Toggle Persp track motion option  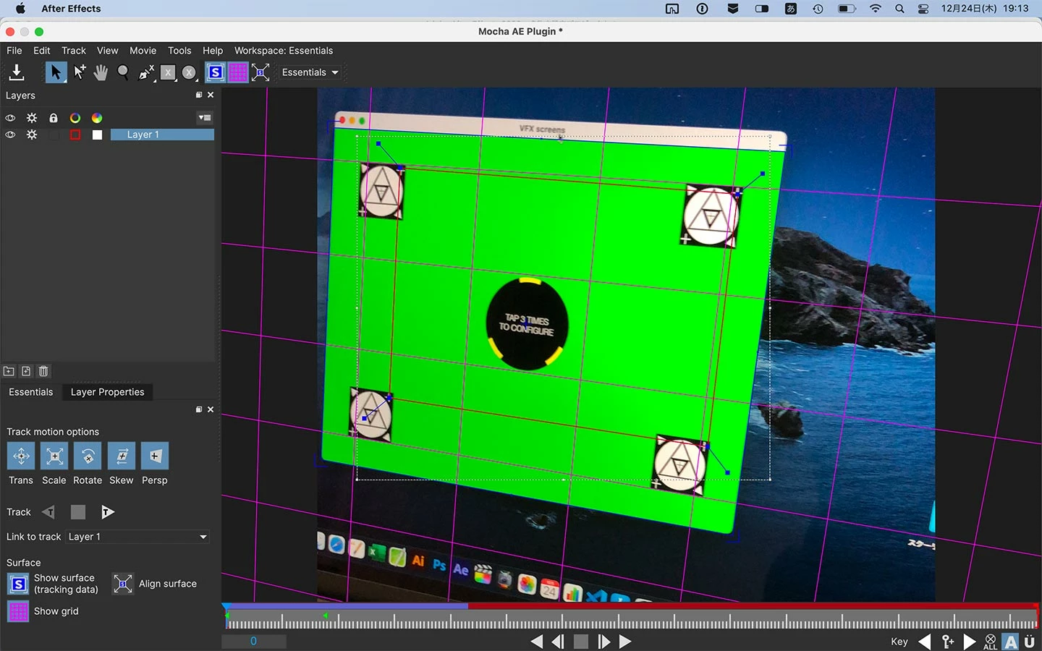click(155, 456)
